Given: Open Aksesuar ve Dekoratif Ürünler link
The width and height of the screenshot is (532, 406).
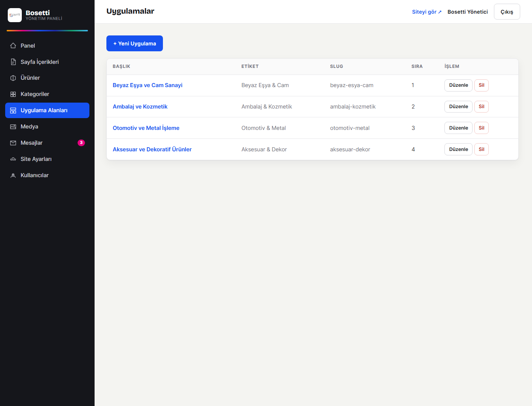Looking at the screenshot, I should pos(152,149).
